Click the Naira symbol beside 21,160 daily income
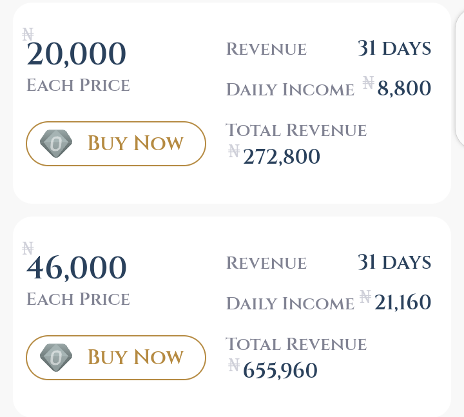 365,296
